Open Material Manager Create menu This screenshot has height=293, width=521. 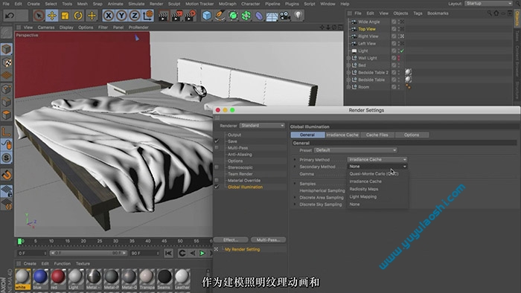(x=30, y=263)
